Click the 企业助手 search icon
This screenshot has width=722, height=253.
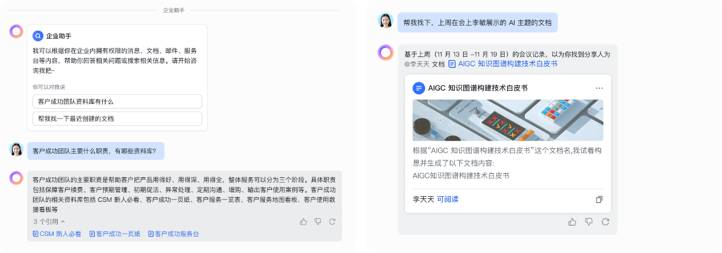[x=38, y=36]
